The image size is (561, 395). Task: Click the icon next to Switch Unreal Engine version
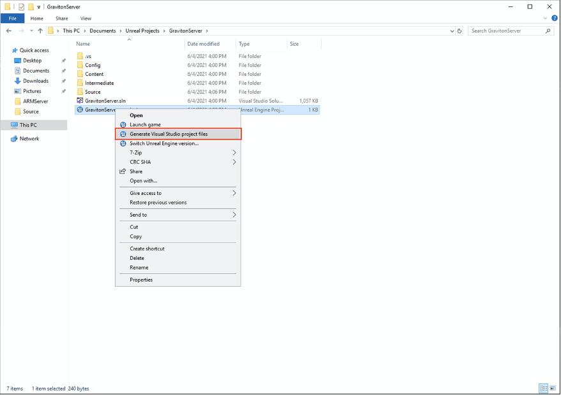(123, 143)
